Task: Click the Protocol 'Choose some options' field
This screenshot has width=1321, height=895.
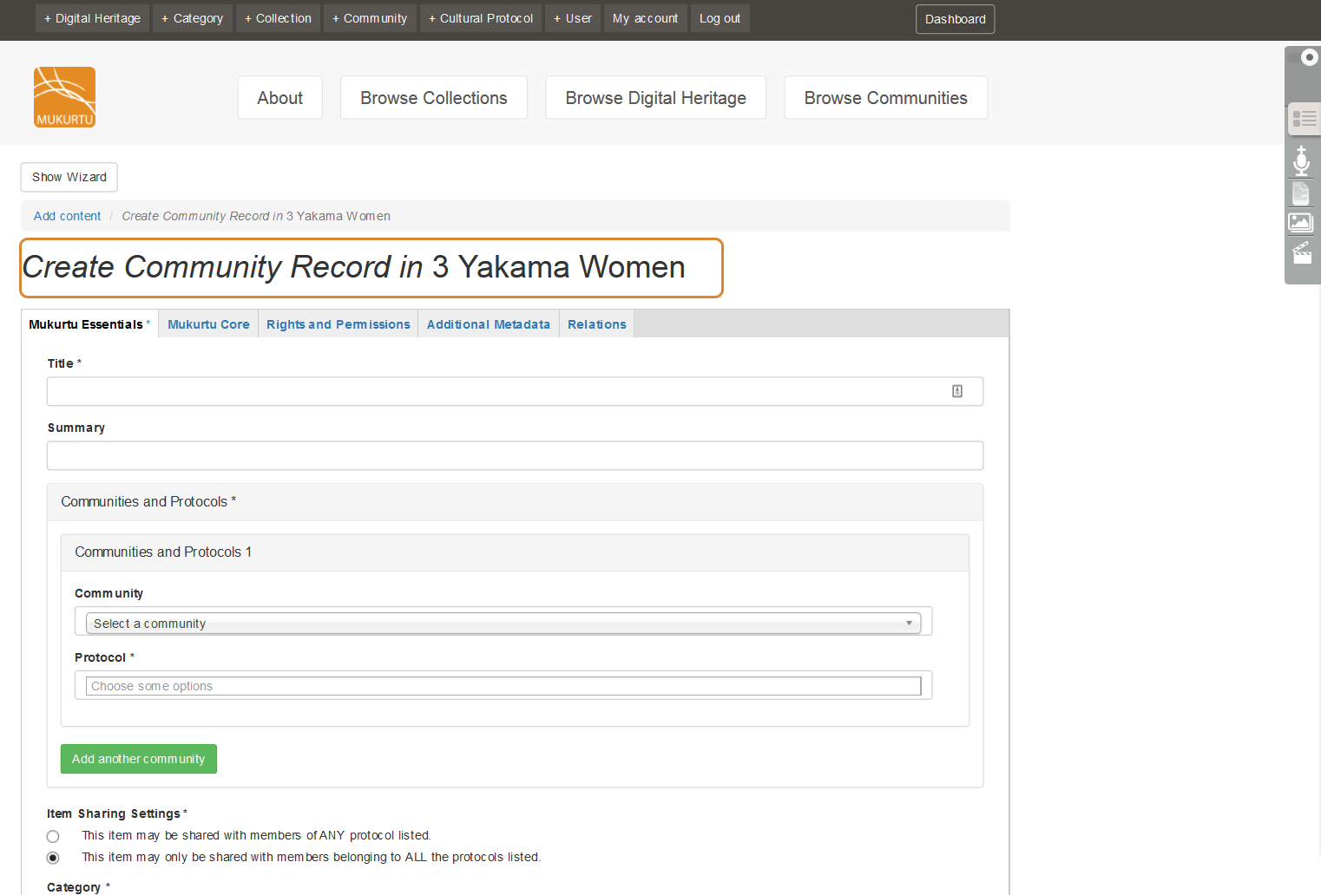Action: 503,686
